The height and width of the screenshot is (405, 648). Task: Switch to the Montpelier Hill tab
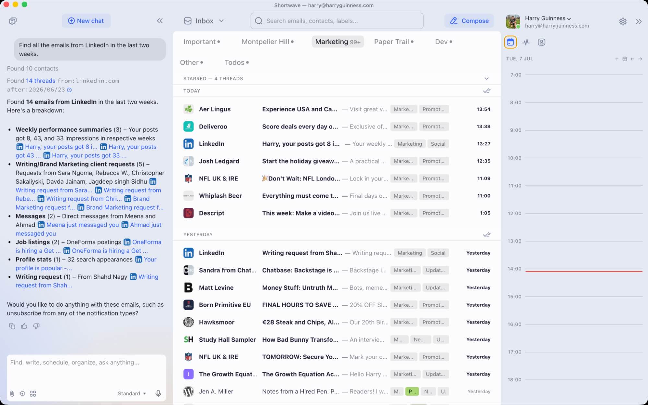pos(268,42)
